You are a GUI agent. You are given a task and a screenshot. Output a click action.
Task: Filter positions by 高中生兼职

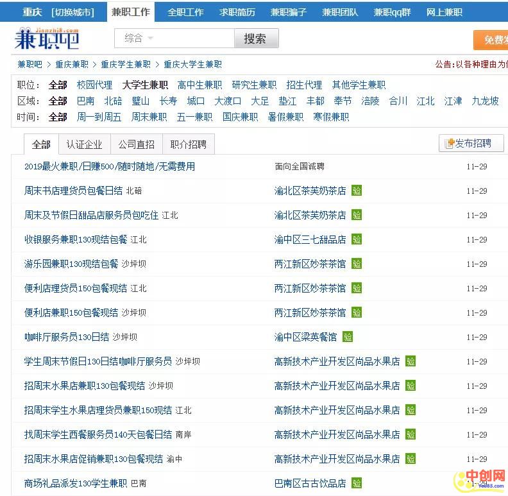(199, 85)
